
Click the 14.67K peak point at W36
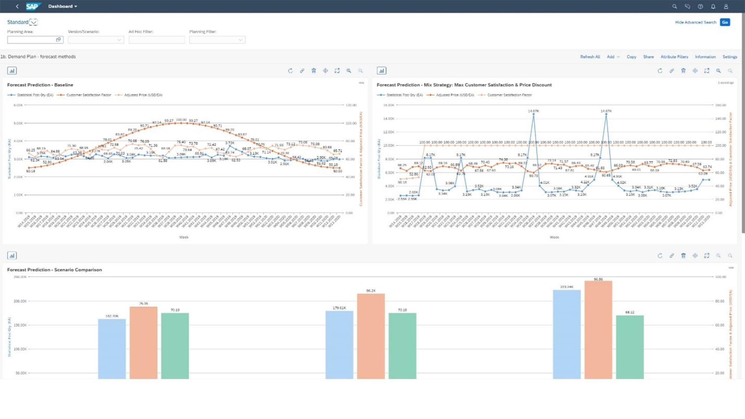[x=533, y=114]
